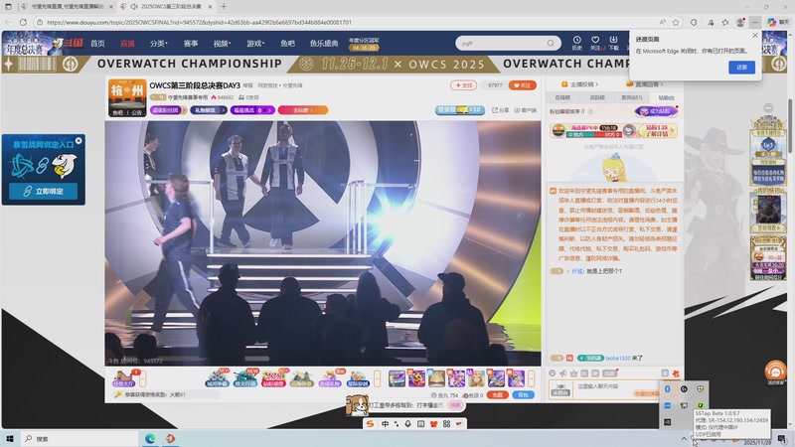Open a new browser tab

[224, 7]
